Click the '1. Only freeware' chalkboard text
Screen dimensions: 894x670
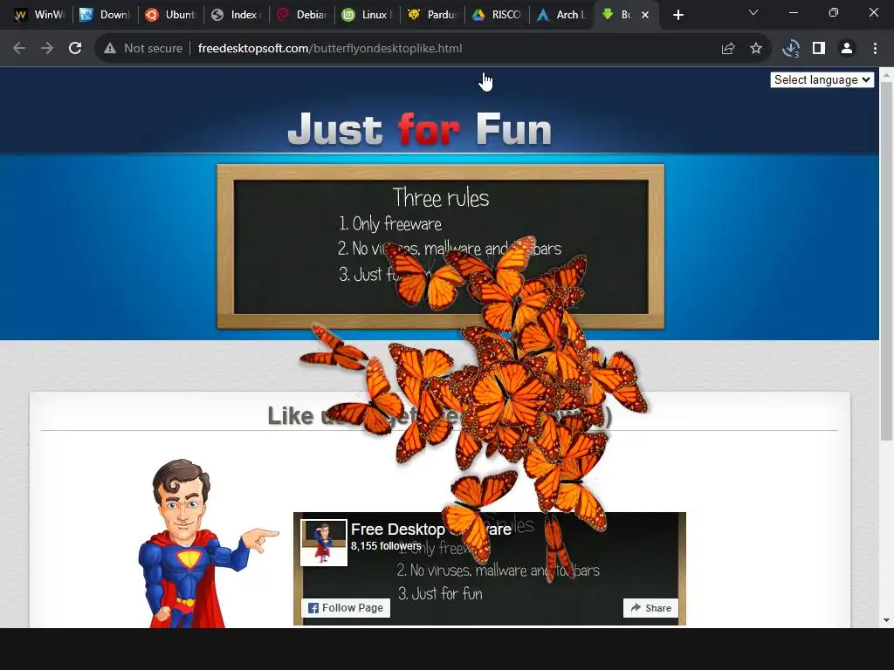[x=390, y=223]
